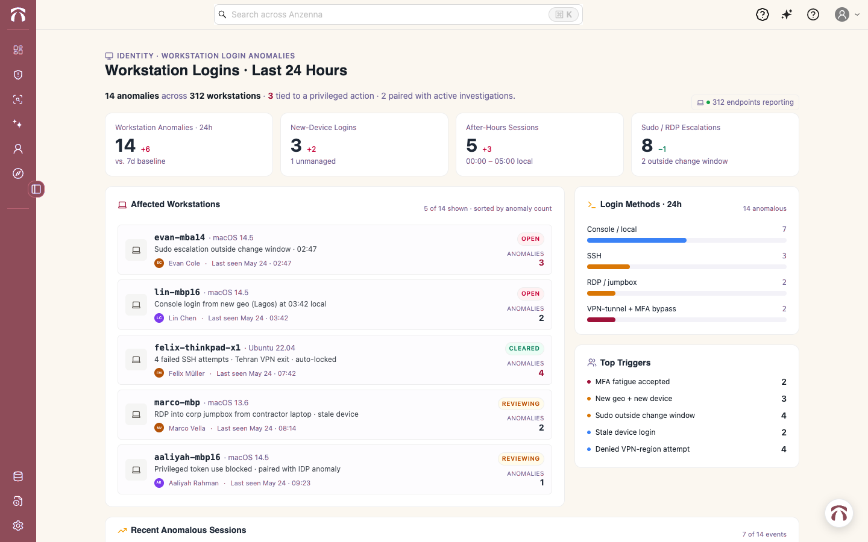
Task: Open the dashboard grid icon in sidebar
Action: tap(18, 50)
